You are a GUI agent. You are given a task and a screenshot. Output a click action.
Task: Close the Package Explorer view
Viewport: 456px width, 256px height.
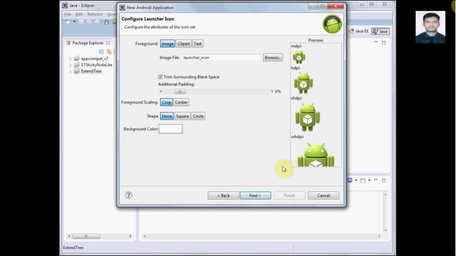click(108, 43)
